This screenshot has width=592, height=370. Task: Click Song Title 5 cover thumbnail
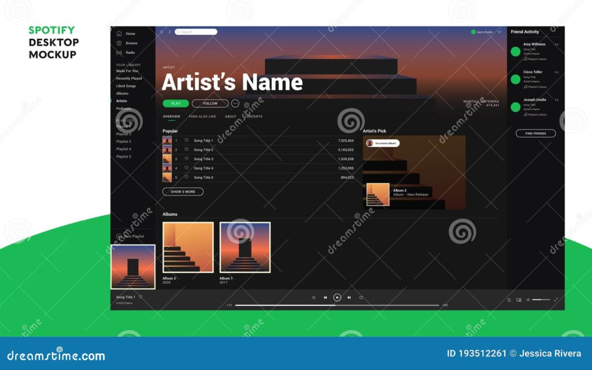pos(167,177)
